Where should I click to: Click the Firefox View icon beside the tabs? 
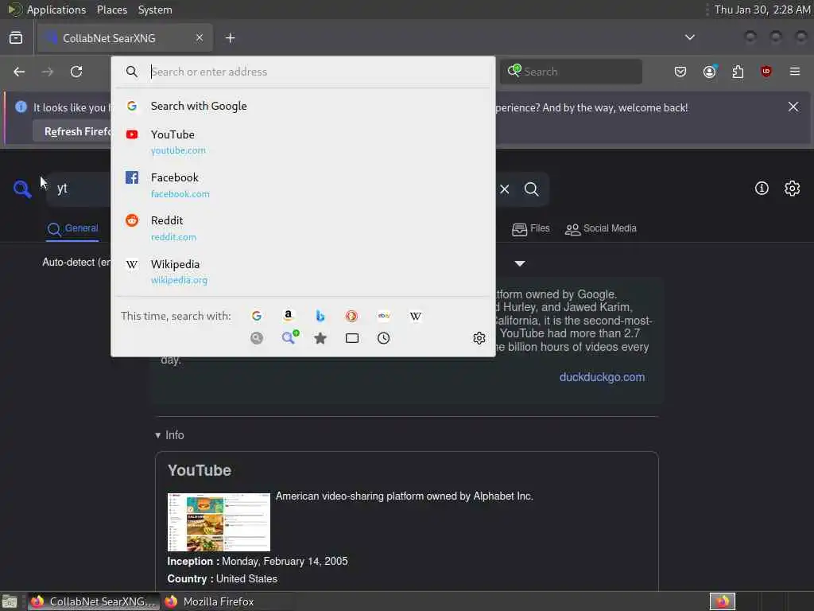[x=16, y=38]
